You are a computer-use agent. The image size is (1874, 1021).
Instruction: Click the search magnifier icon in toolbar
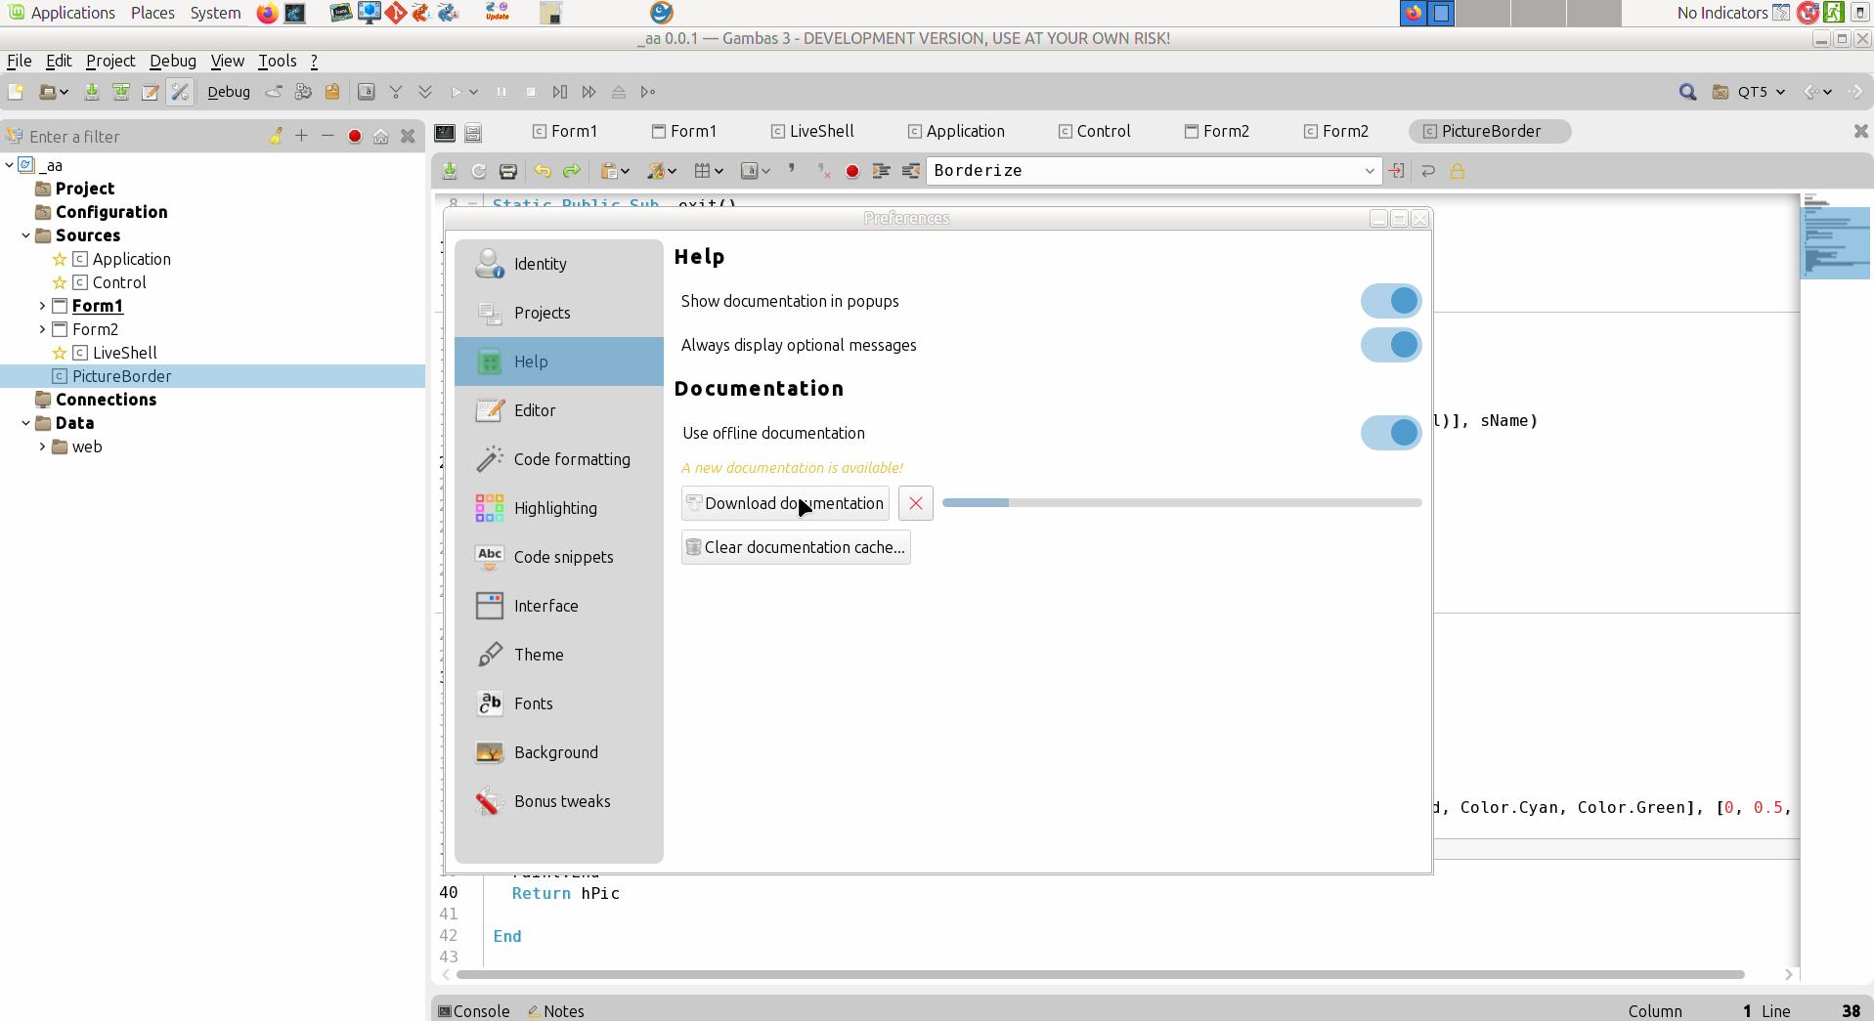[x=1687, y=92]
